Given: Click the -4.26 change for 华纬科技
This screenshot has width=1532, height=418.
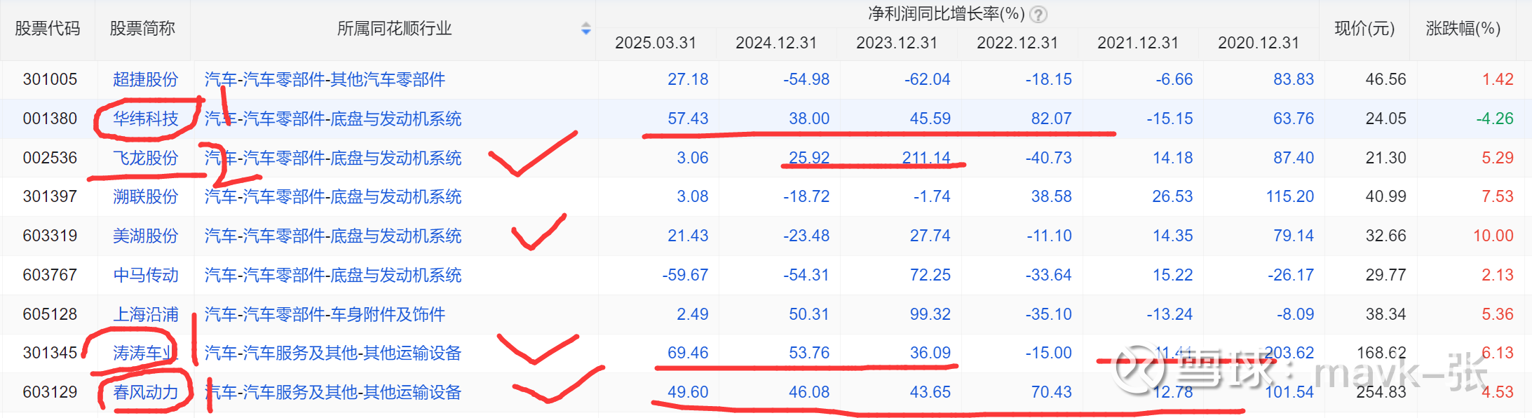Looking at the screenshot, I should (1495, 119).
